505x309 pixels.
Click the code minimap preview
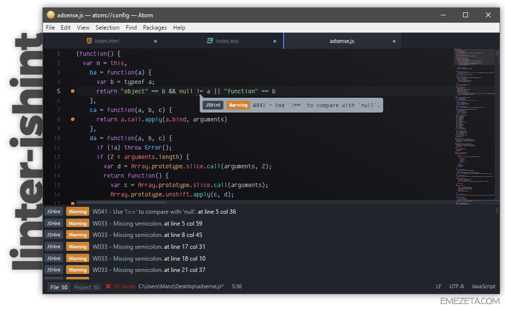point(475,126)
